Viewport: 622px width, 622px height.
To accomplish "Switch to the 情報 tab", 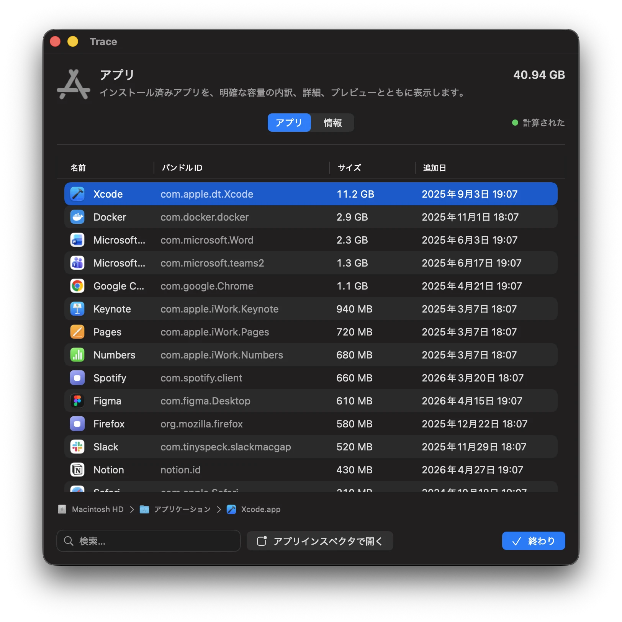I will tap(332, 123).
